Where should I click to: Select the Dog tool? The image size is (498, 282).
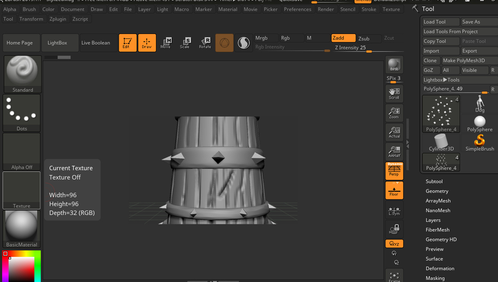[x=480, y=104]
